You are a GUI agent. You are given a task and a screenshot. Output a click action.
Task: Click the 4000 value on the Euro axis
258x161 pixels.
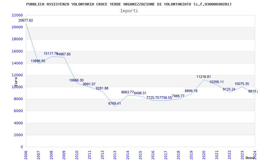tap(18, 123)
